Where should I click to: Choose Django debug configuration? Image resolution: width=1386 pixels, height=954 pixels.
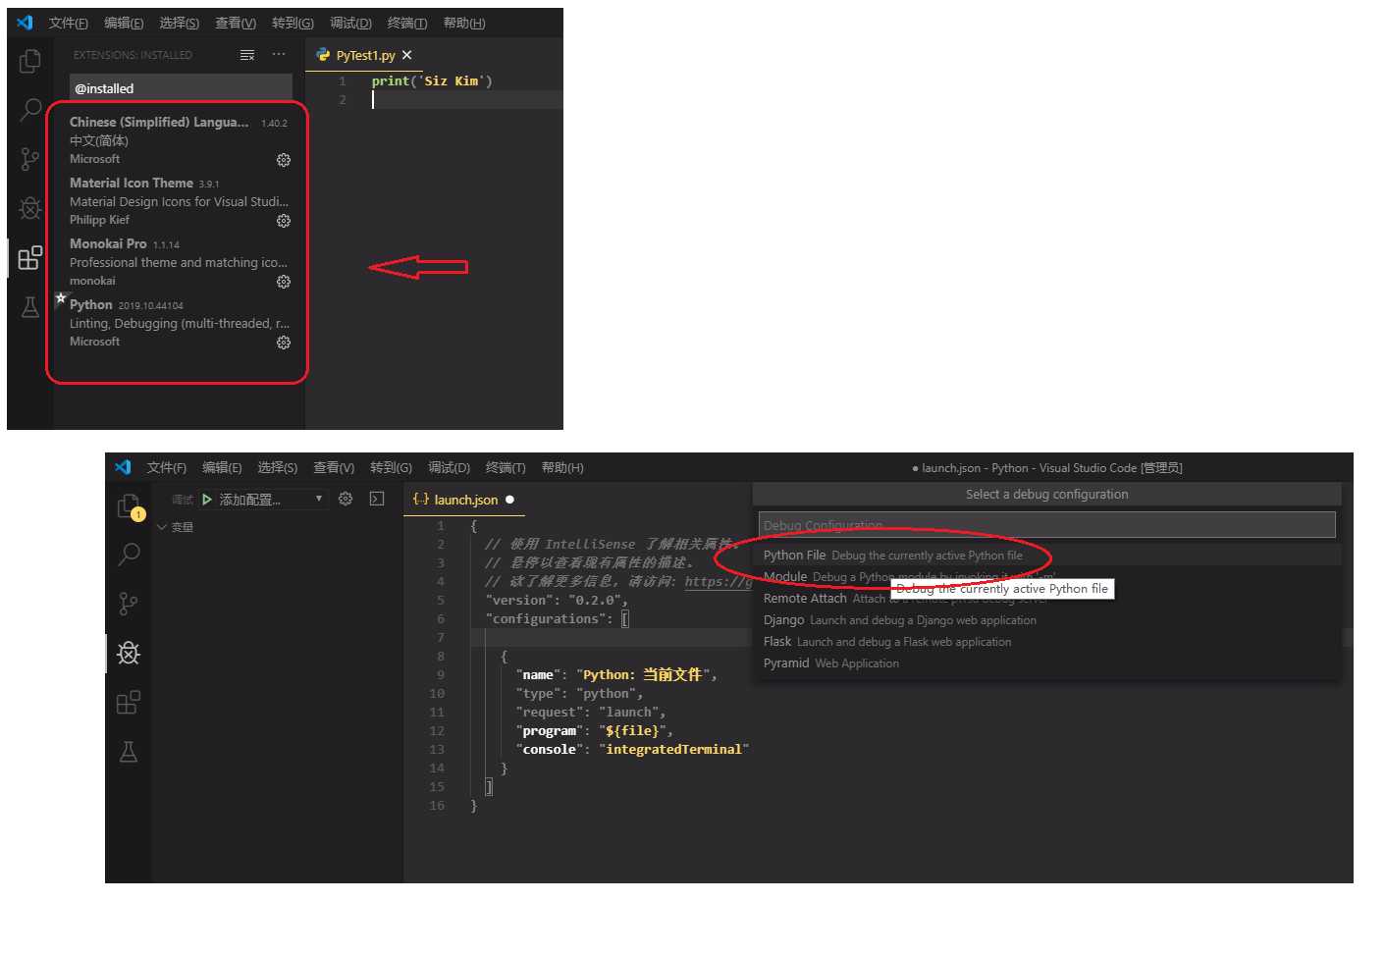1046,620
